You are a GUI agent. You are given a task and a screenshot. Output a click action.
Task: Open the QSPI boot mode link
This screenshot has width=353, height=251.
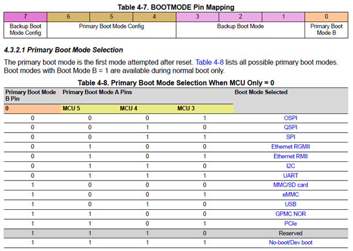[x=289, y=128]
